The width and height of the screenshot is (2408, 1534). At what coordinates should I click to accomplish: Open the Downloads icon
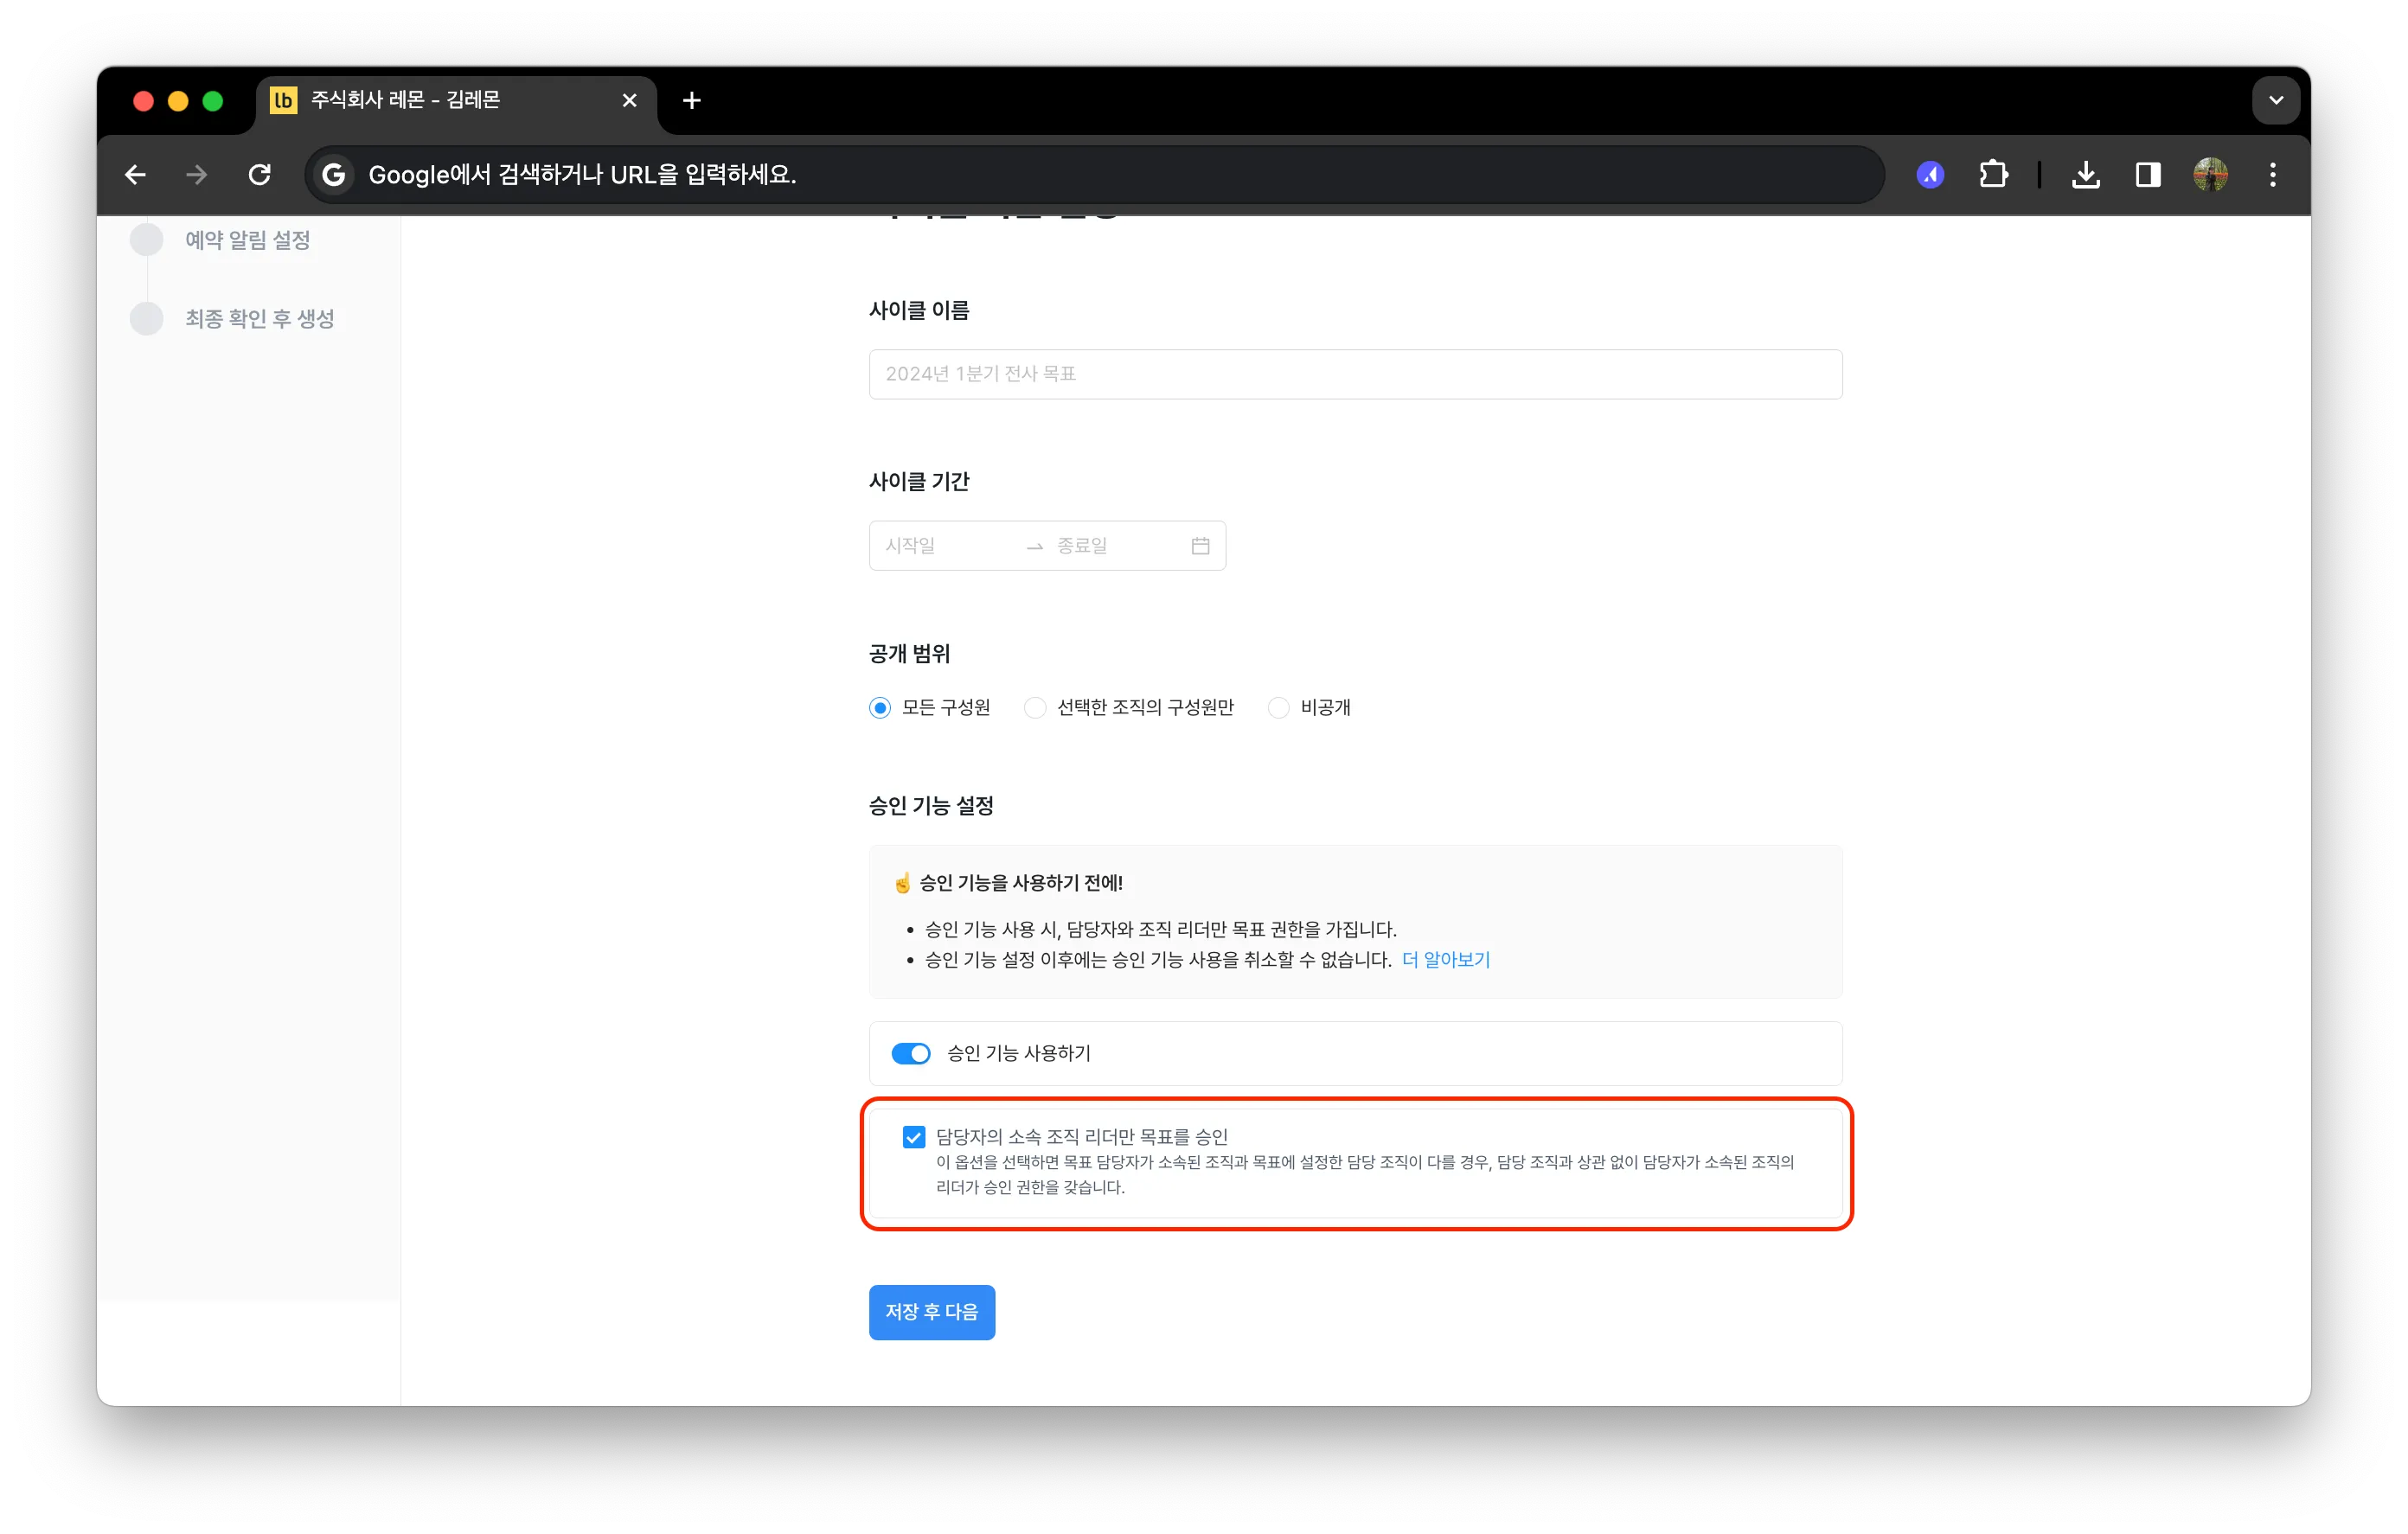(2085, 175)
